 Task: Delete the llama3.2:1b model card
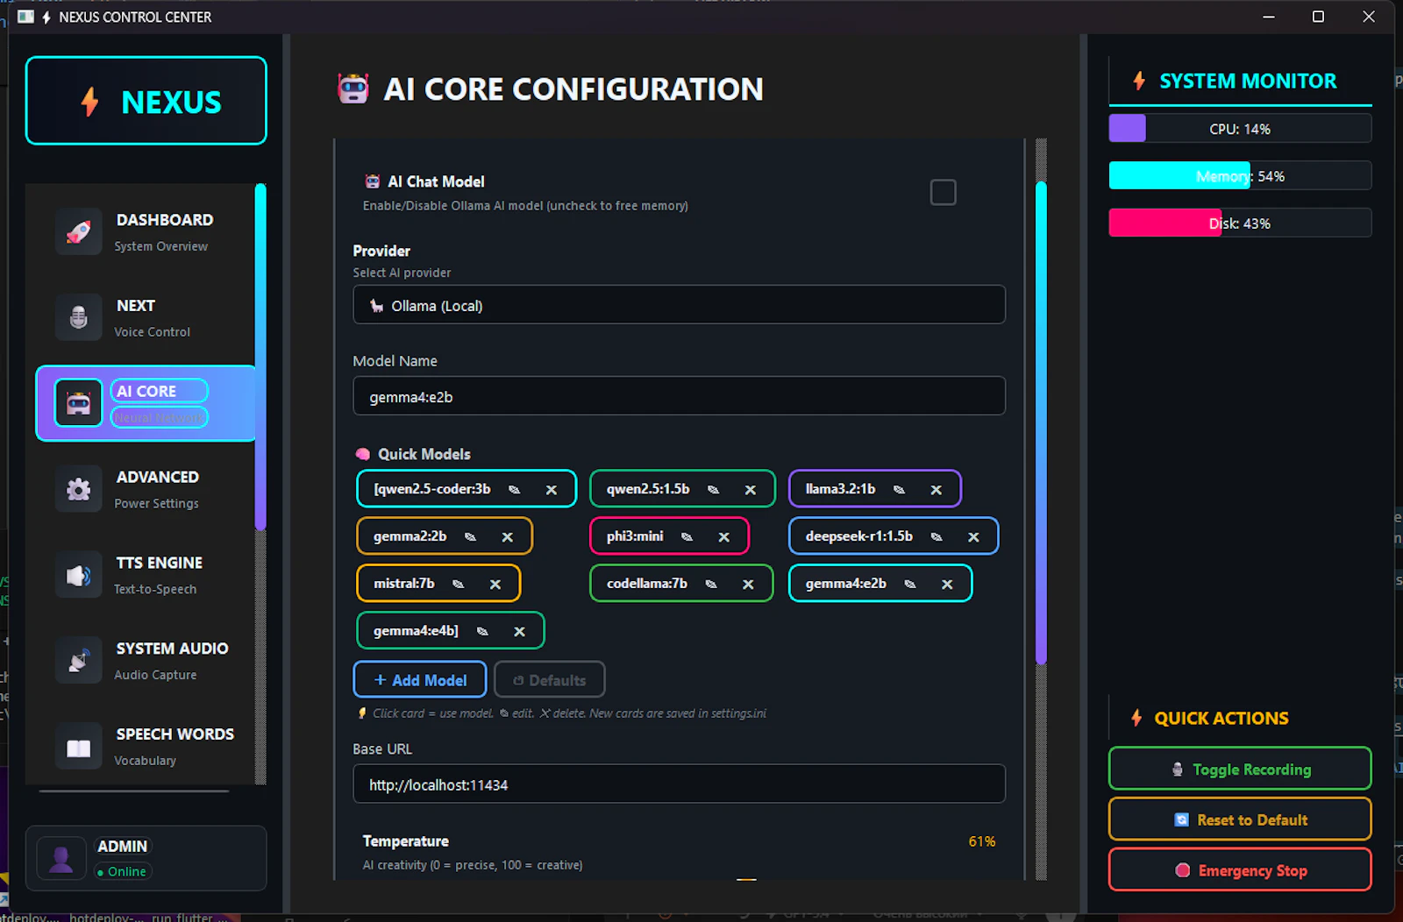click(x=937, y=489)
